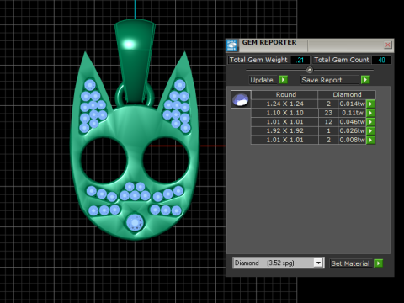Close the Gem Reporter panel
The image size is (404, 303).
point(388,45)
